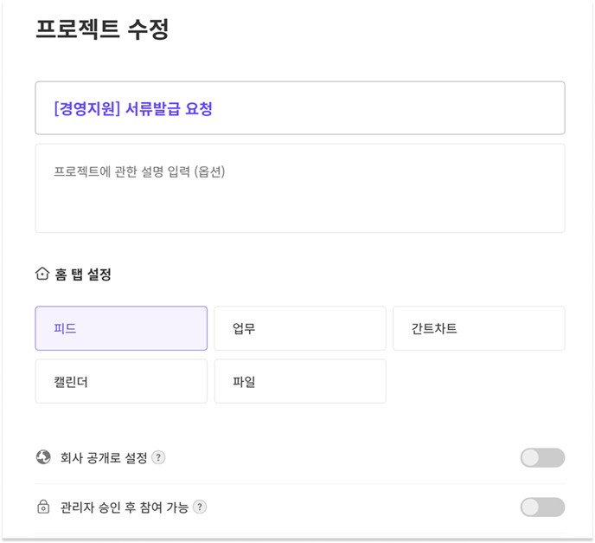This screenshot has height=543, width=595.
Task: Open help tooltip for 회사 공개로 설정
Action: (x=158, y=457)
